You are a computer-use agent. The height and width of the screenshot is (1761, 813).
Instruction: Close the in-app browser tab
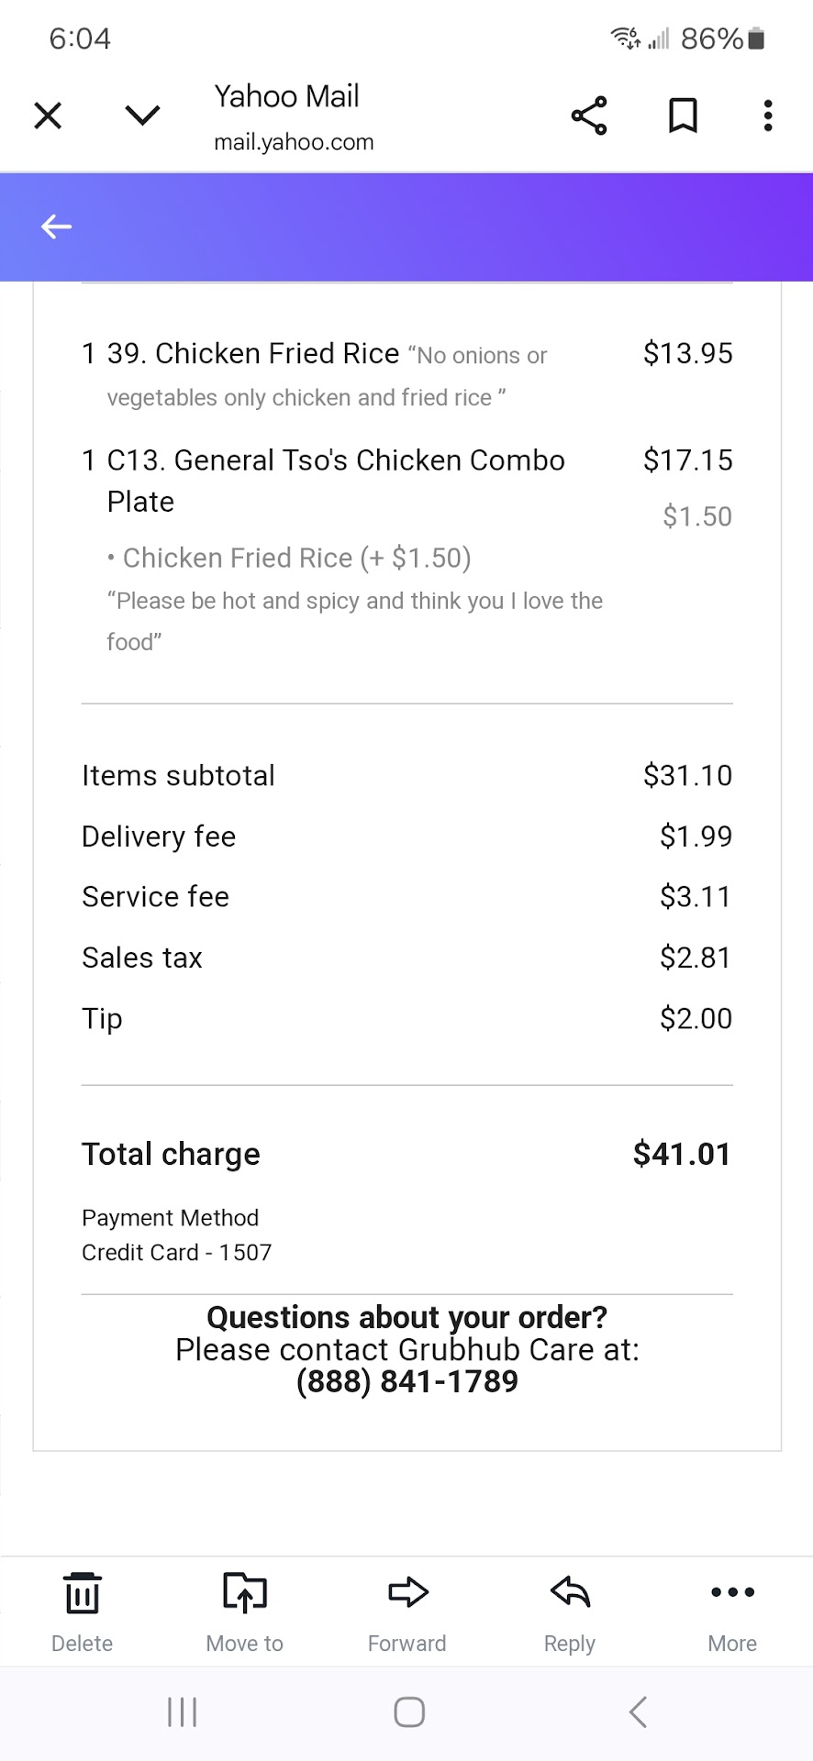48,116
